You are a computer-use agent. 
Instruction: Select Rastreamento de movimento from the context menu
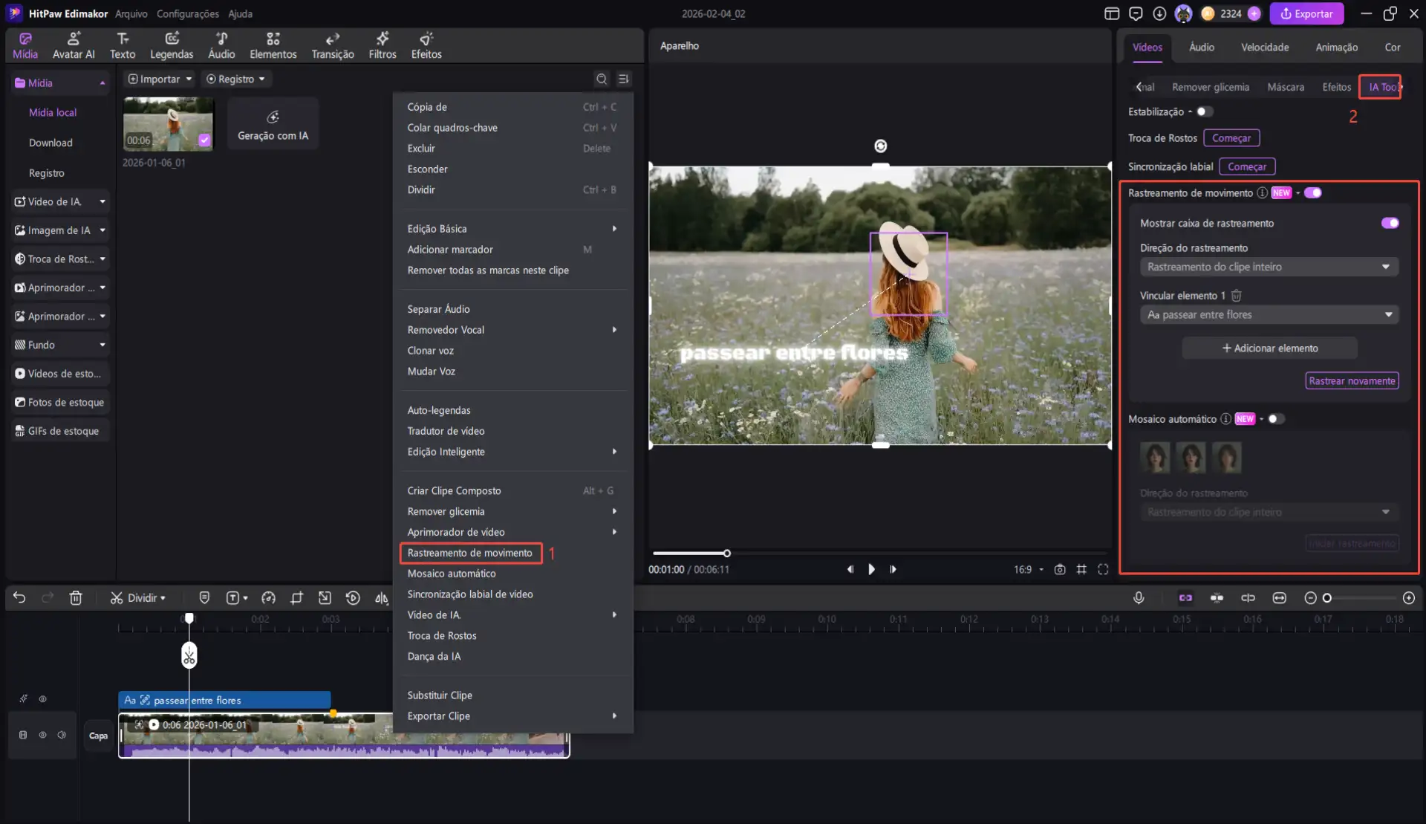469,553
